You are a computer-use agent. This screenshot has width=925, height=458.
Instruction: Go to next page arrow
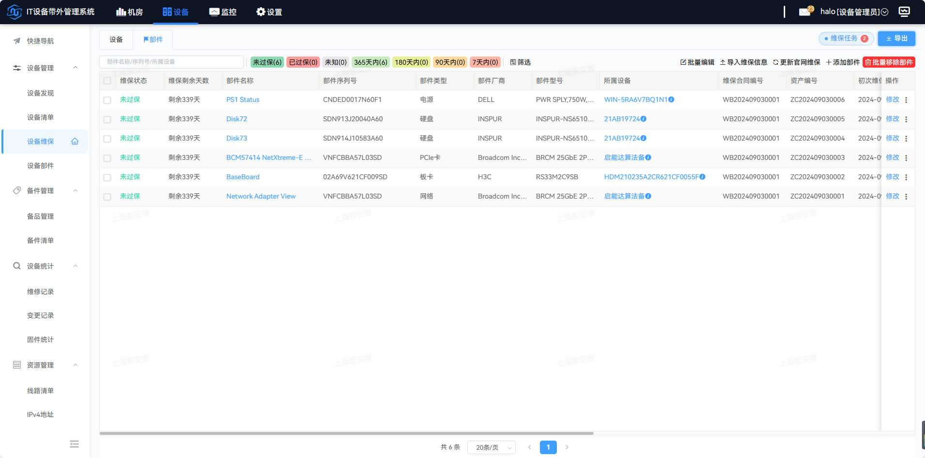click(567, 447)
